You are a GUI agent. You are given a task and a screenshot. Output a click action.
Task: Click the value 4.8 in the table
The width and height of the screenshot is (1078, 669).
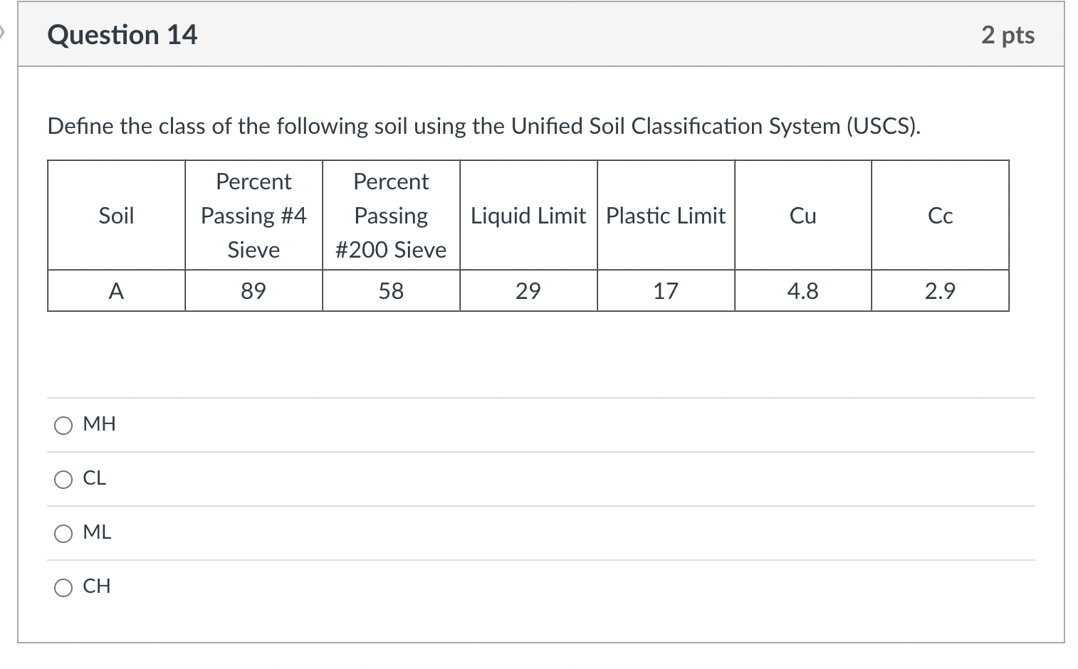coord(802,290)
